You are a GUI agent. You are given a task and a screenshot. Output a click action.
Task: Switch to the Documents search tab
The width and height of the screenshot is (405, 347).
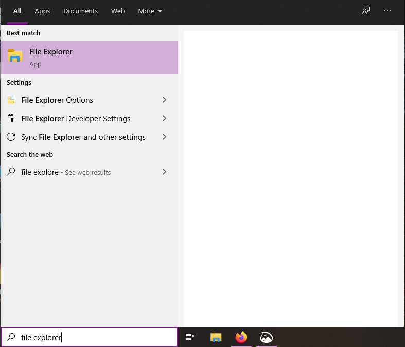[80, 11]
